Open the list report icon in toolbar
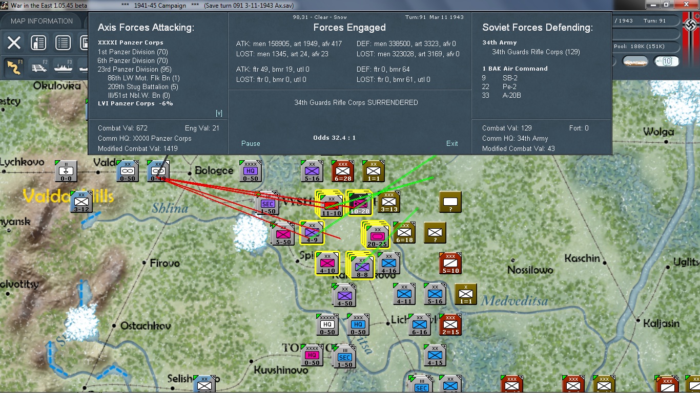This screenshot has width=700, height=393. pos(63,42)
